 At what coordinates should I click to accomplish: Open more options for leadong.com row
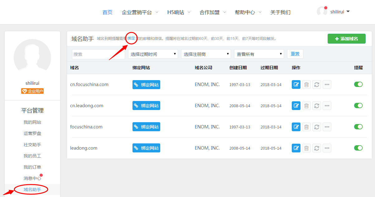327,148
